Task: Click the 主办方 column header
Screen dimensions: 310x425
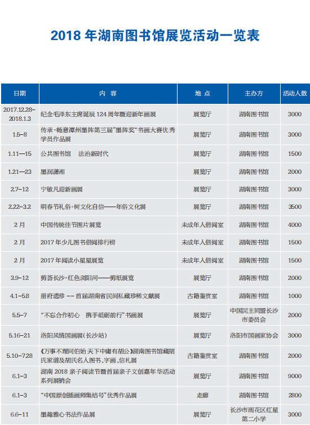Action: click(254, 94)
